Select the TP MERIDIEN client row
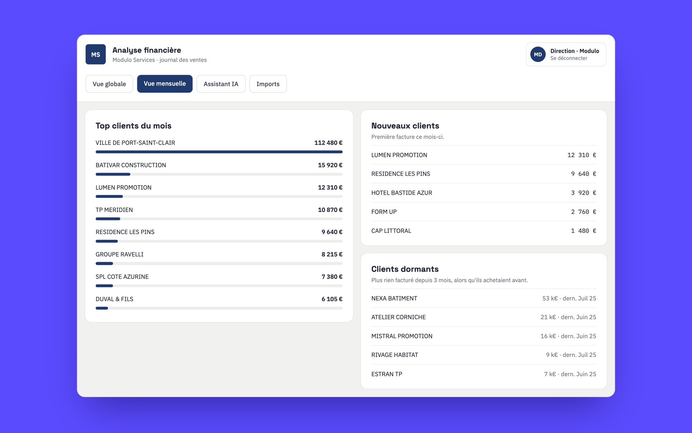The image size is (692, 433). click(219, 213)
